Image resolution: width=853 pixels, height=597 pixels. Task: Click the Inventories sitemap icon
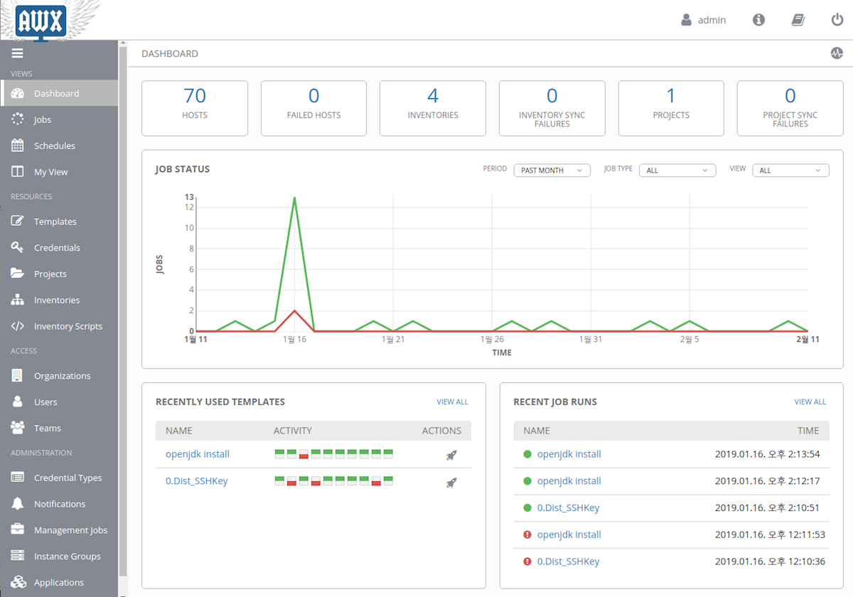click(18, 300)
